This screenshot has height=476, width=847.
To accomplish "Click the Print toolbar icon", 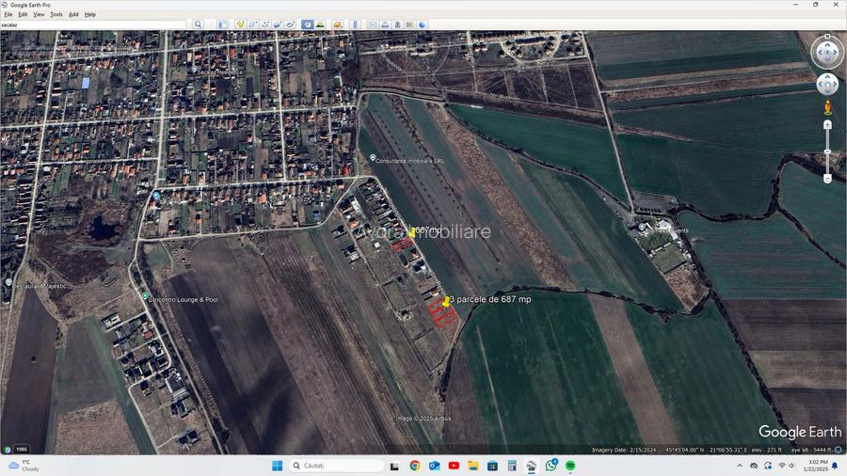I will click(385, 24).
